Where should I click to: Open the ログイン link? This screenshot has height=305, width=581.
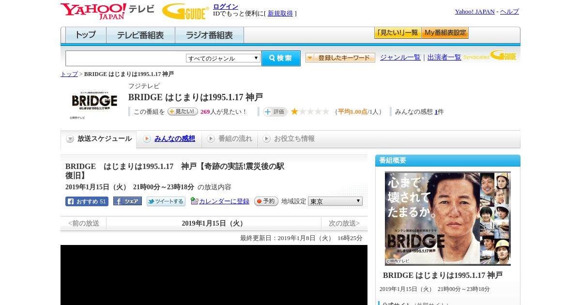click(x=226, y=6)
